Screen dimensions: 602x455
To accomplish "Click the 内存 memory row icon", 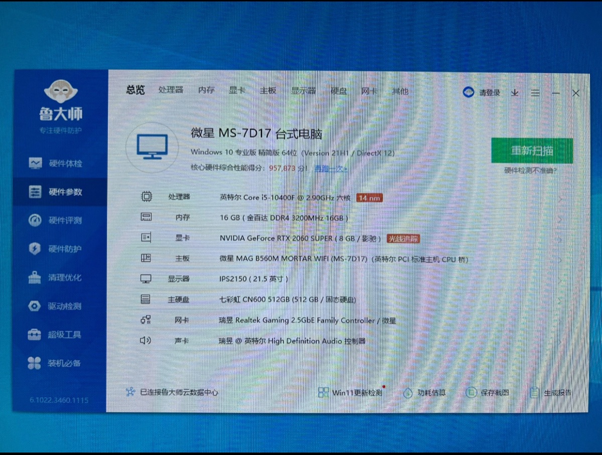I will click(x=146, y=217).
